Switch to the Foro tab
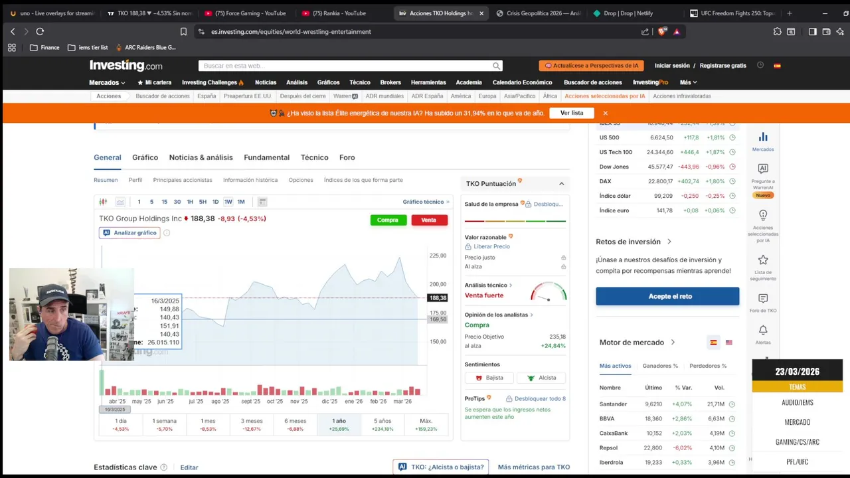 coord(347,157)
